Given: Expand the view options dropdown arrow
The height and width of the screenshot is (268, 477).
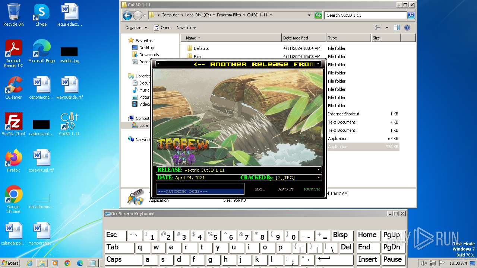Looking at the screenshot, I should pos(387,28).
